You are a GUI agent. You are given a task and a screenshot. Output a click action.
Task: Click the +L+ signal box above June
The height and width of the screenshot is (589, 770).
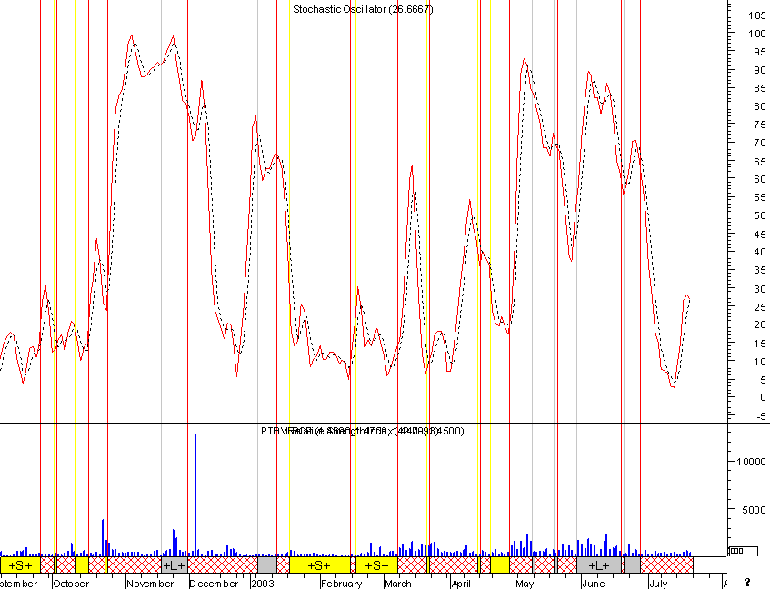pos(598,565)
